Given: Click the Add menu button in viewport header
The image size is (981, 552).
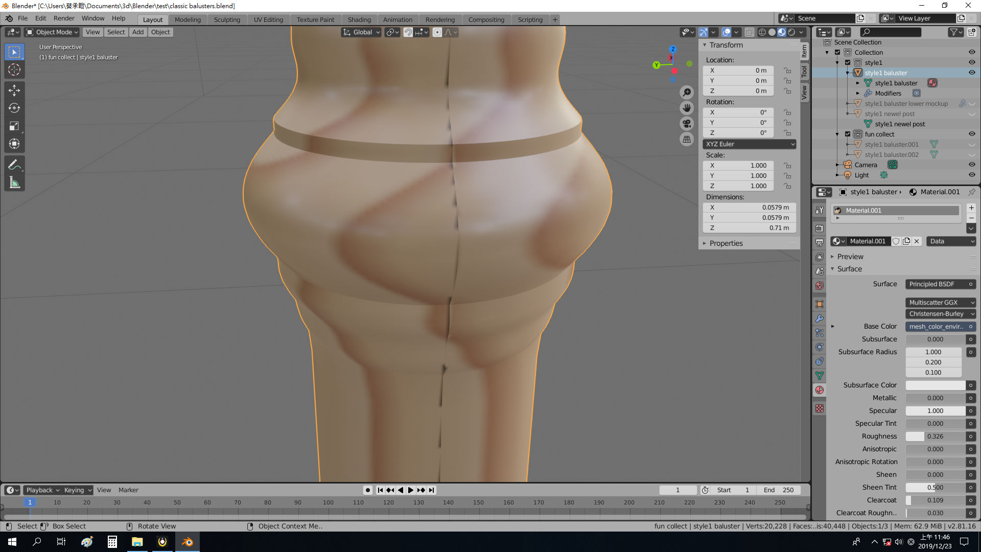Looking at the screenshot, I should [x=138, y=32].
